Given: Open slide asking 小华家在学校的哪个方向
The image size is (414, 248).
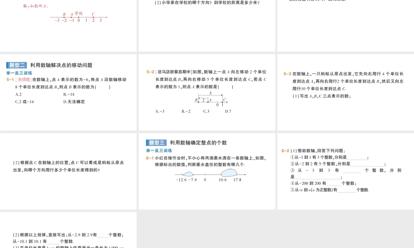Looking at the screenshot, I should [207, 26].
